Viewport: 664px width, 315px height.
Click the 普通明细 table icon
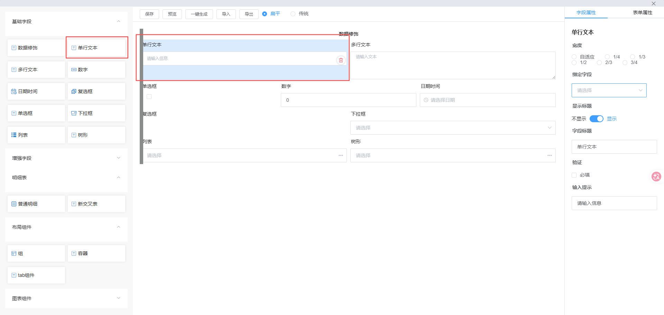[14, 204]
